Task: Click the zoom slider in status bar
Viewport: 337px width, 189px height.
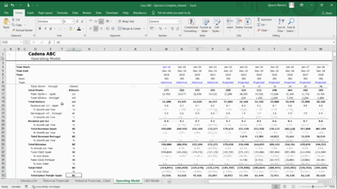Action: tap(313, 187)
